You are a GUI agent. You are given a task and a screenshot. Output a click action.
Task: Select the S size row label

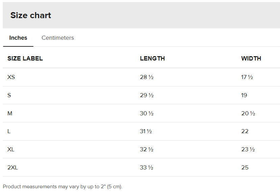[9, 95]
